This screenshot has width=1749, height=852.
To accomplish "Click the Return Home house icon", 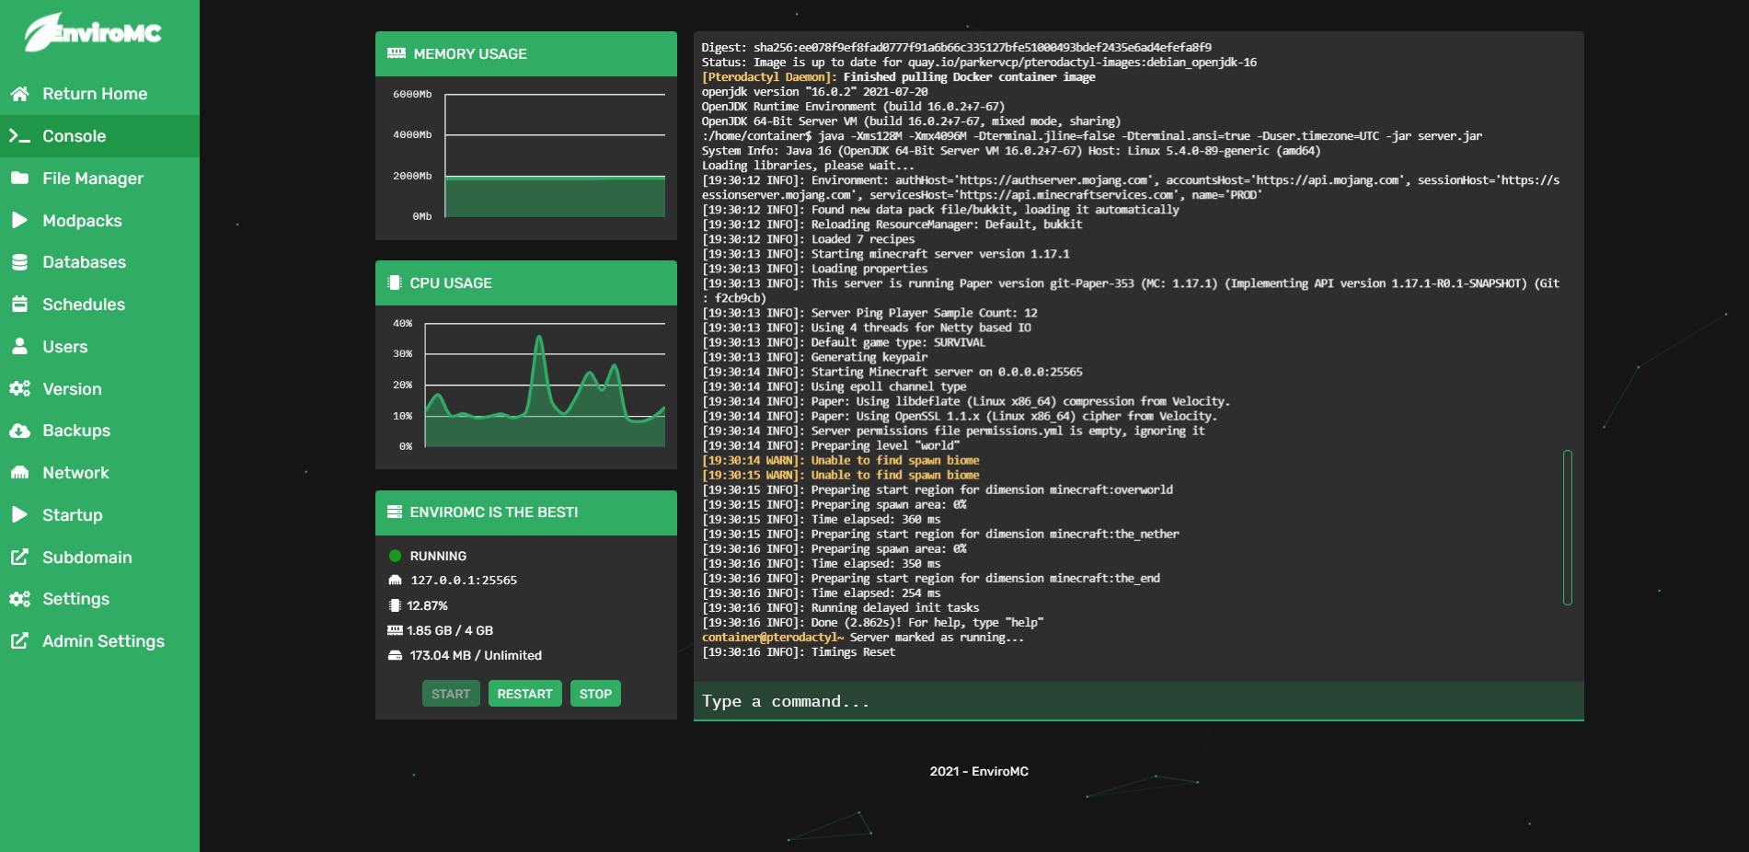I will (19, 94).
